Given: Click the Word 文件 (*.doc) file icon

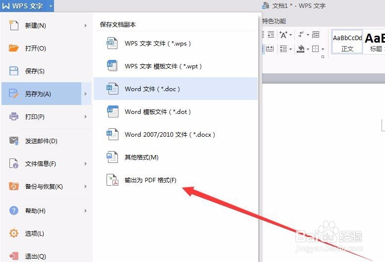Looking at the screenshot, I should pos(112,89).
